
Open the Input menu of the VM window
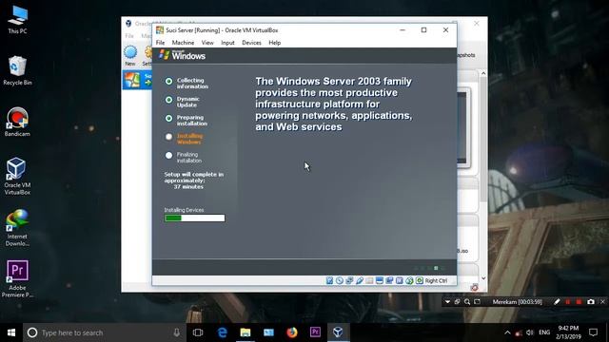(x=227, y=43)
